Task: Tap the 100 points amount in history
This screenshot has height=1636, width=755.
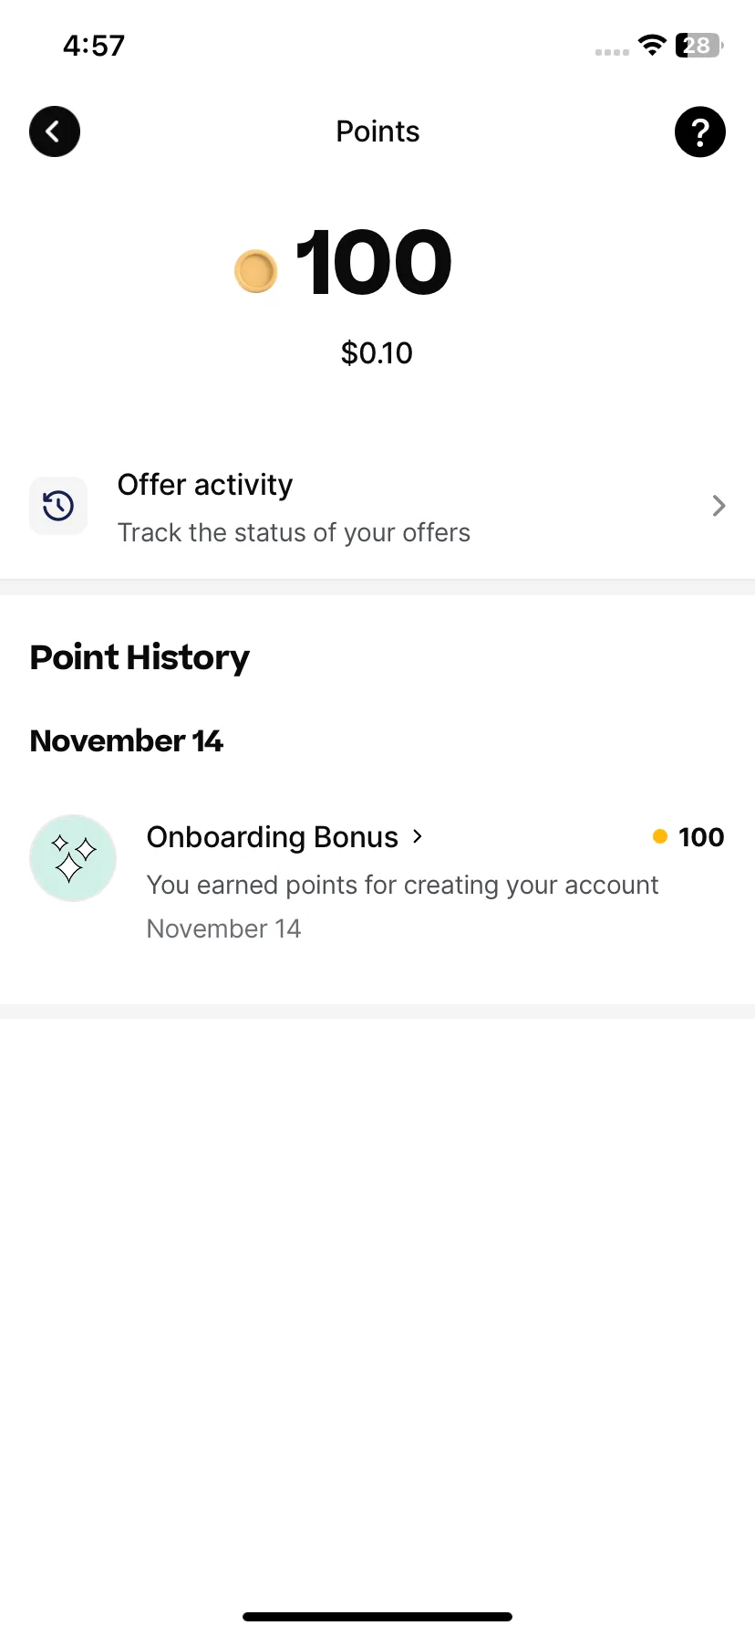Action: (701, 837)
